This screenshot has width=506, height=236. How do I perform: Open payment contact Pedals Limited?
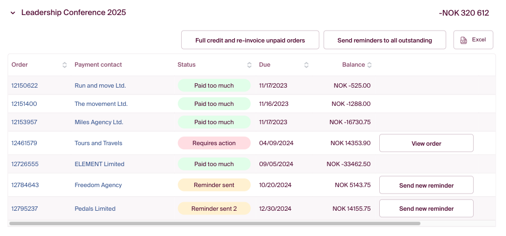pyautogui.click(x=95, y=209)
